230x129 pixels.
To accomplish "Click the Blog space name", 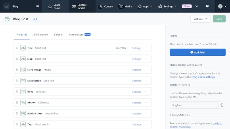I will click(x=16, y=6).
